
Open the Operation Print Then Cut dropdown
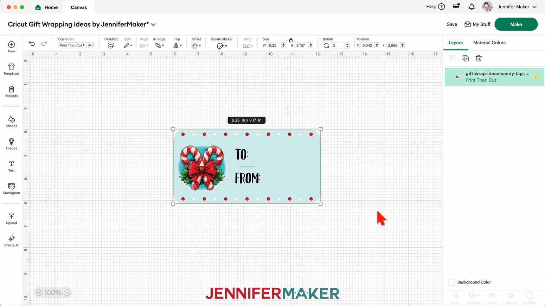72,45
